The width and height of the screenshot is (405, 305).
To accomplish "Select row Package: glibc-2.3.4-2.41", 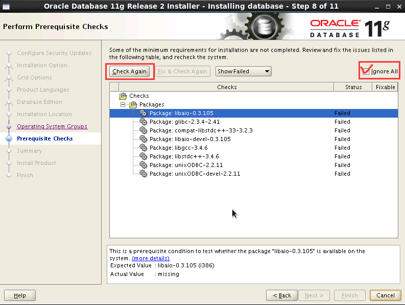I will tap(254, 122).
